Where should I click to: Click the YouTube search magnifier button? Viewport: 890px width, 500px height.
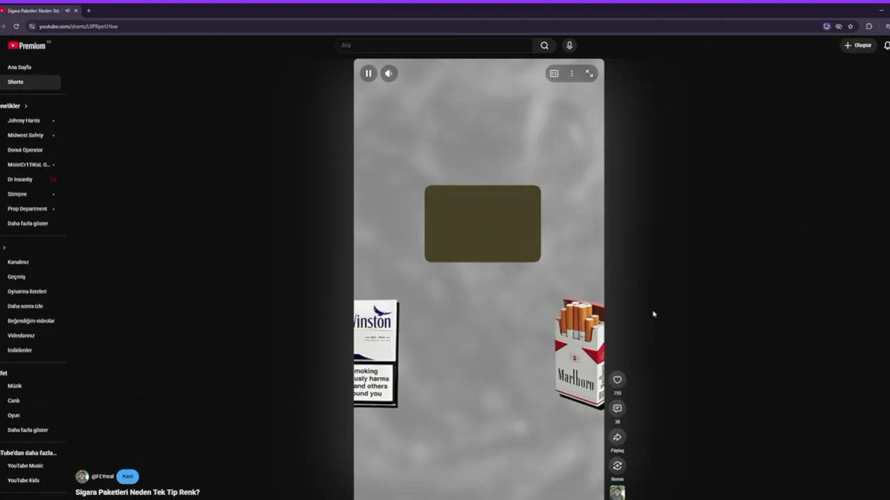[544, 46]
